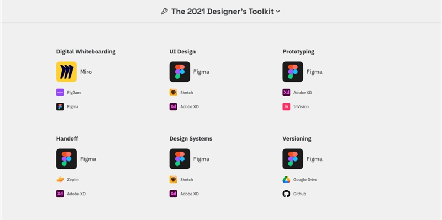
Task: Click the InVision pink icon
Action: pos(286,106)
